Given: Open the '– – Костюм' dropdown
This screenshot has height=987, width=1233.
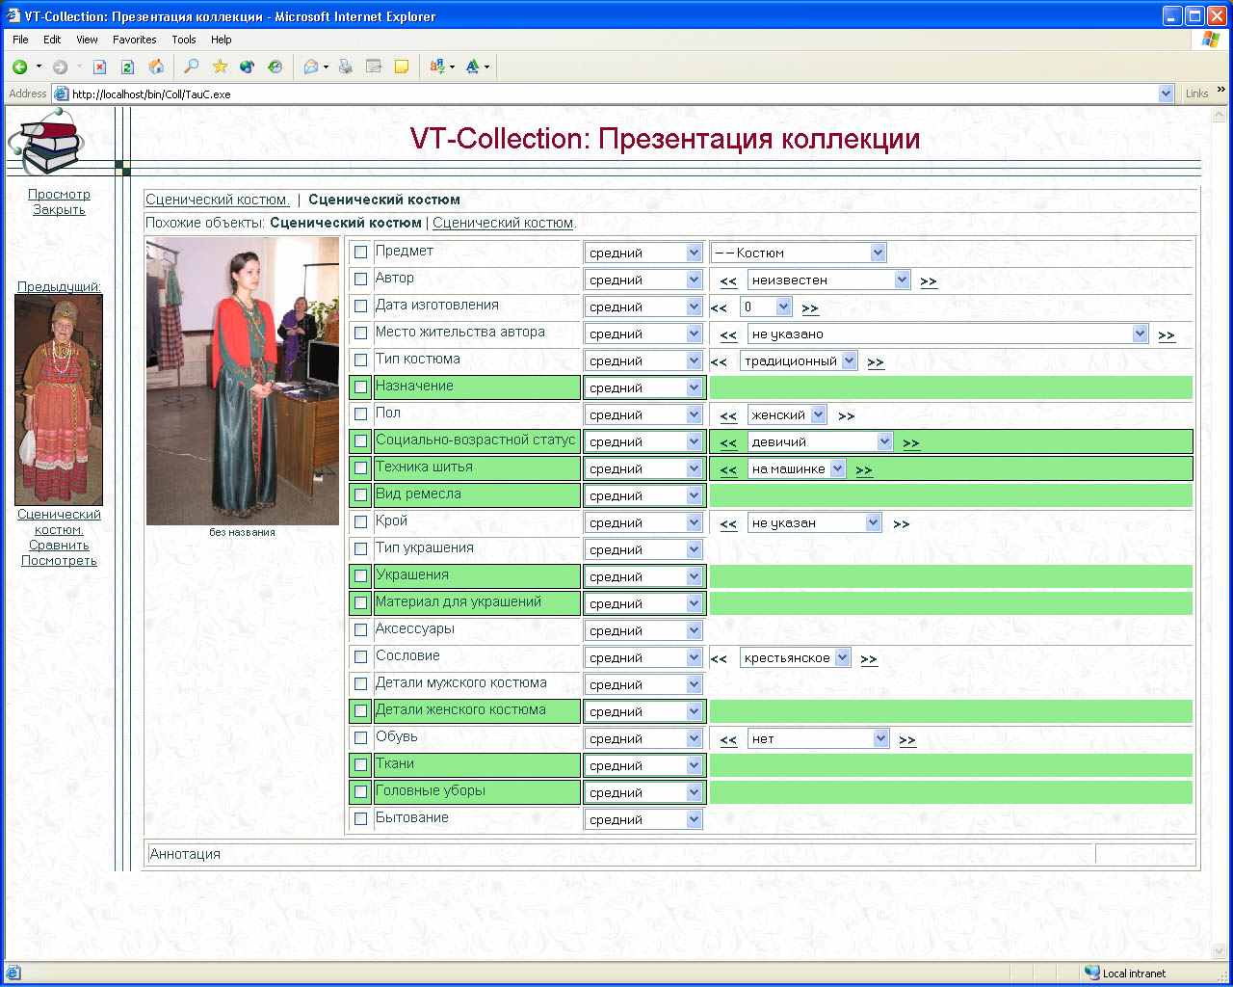Looking at the screenshot, I should point(798,253).
